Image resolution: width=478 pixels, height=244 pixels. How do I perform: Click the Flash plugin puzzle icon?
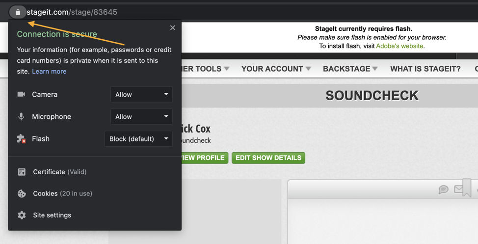[x=21, y=139]
